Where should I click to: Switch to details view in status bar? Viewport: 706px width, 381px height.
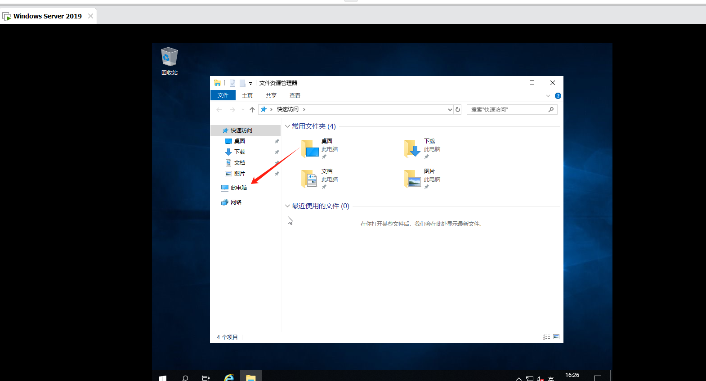coord(546,337)
